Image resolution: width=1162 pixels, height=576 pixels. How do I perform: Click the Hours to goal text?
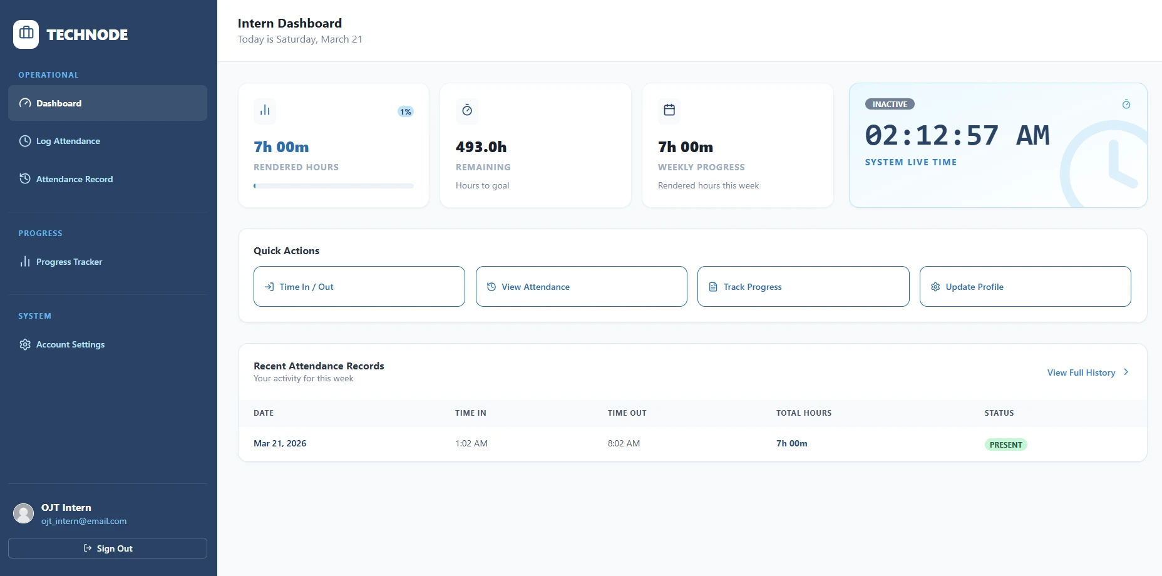pyautogui.click(x=482, y=185)
